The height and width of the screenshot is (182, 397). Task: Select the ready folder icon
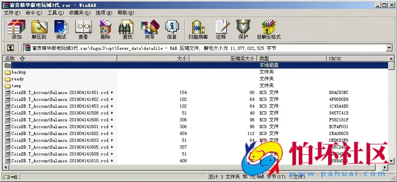click(x=8, y=79)
